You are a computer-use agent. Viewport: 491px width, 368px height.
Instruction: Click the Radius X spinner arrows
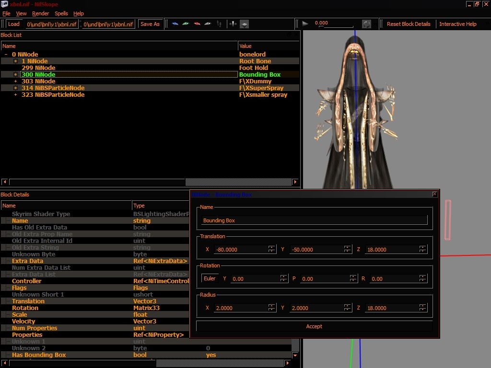[x=271, y=308]
